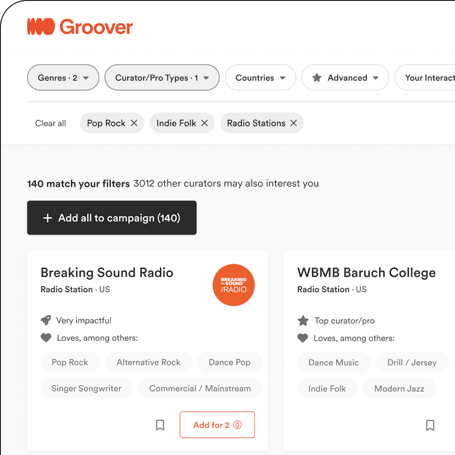Image resolution: width=455 pixels, height=455 pixels.
Task: Click Add for 2 credits button
Action: (217, 425)
